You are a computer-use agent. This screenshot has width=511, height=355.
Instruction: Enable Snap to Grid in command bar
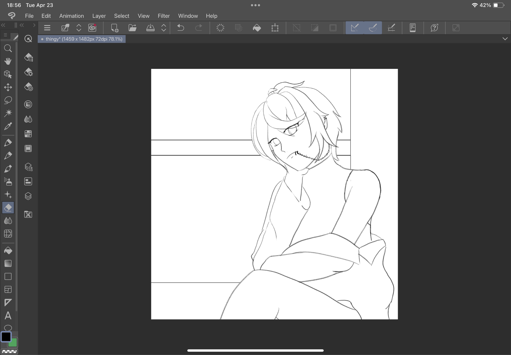click(391, 28)
